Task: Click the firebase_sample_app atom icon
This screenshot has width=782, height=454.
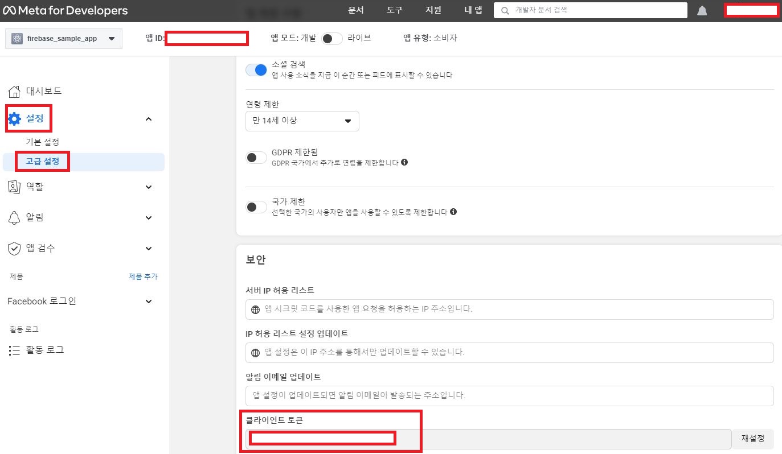Action: (18, 39)
